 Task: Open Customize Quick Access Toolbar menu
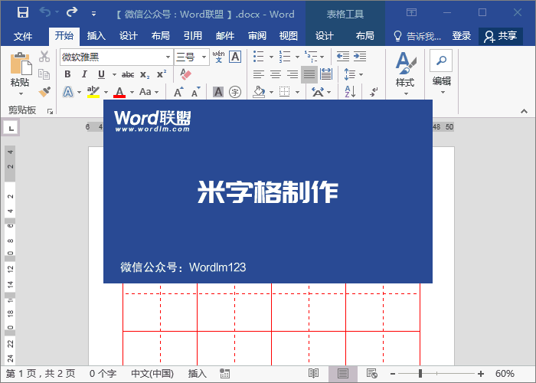tap(93, 14)
